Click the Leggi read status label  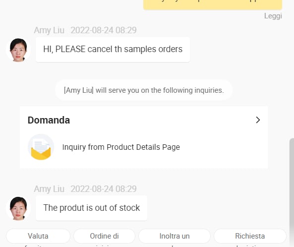point(273,16)
